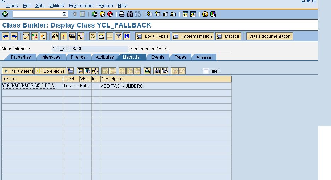The height and width of the screenshot is (180, 331).
Task: Click the Other Object icon
Action: (43, 36)
